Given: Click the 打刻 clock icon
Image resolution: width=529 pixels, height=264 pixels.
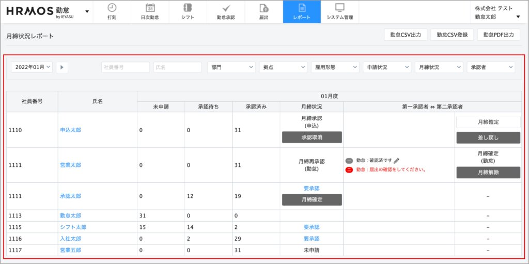Looking at the screenshot, I should pos(112,8).
